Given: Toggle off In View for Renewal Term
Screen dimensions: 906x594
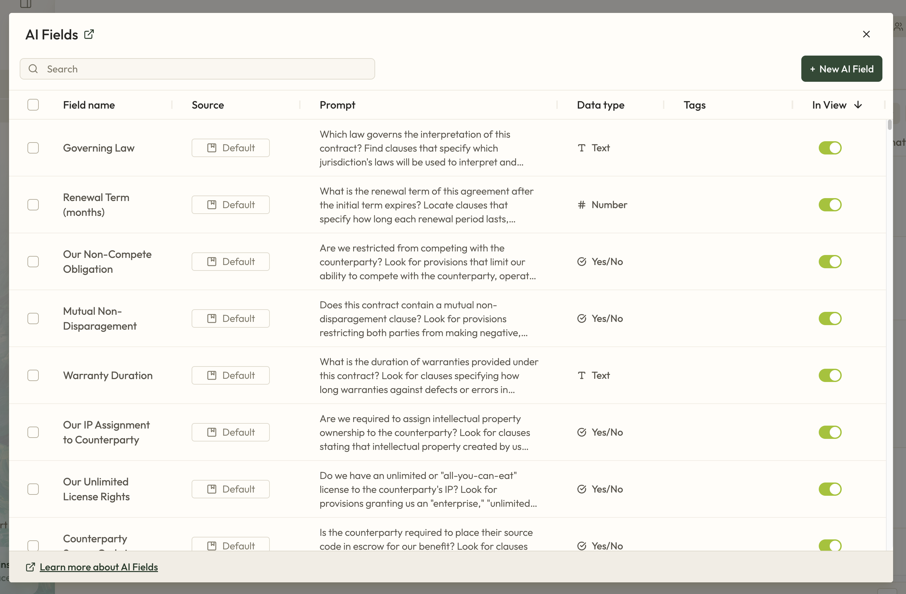Looking at the screenshot, I should [x=830, y=205].
